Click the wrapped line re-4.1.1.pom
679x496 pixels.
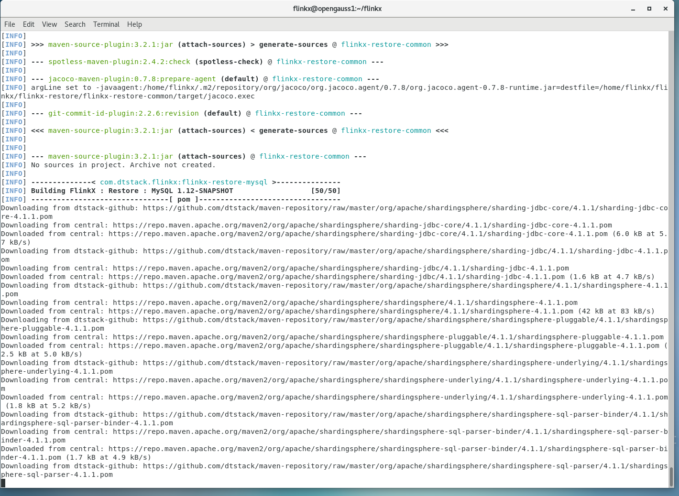click(27, 216)
